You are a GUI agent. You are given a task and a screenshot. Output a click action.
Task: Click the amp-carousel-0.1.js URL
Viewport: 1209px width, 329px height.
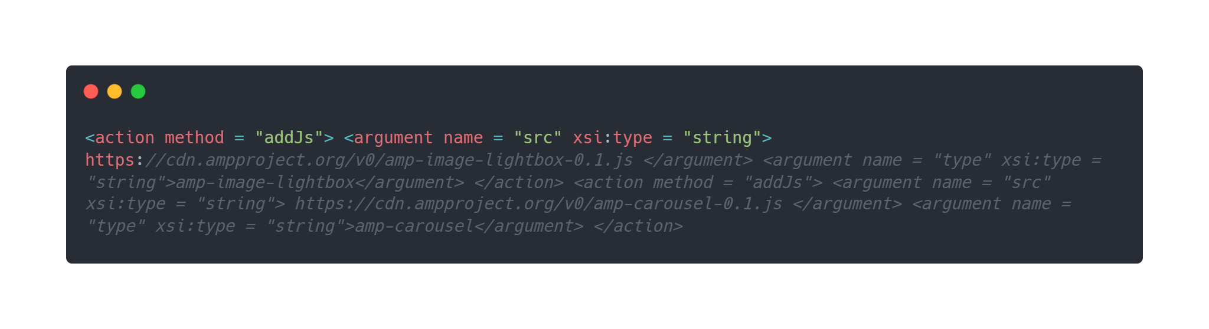point(538,204)
